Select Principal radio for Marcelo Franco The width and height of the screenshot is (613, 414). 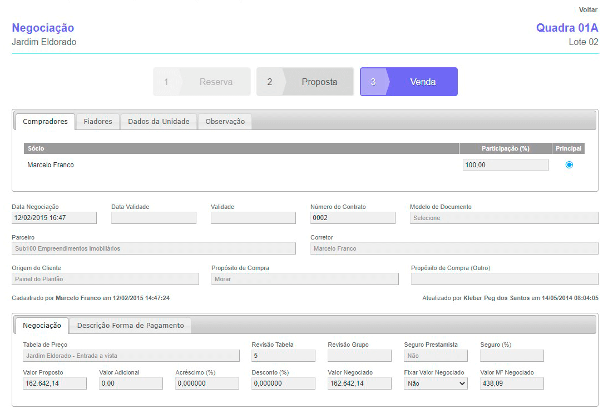(x=568, y=165)
